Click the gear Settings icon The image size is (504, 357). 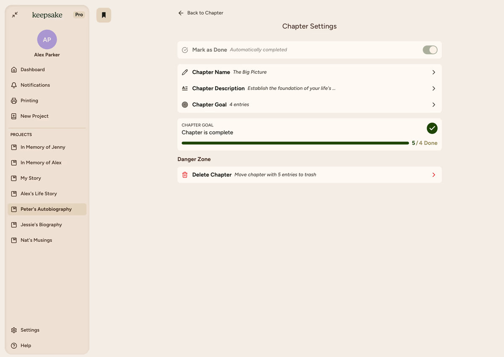point(14,330)
